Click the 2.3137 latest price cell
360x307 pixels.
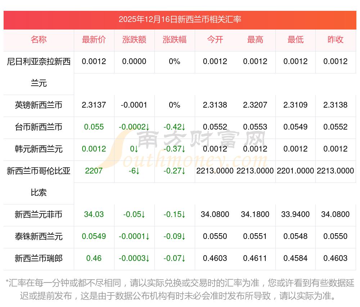tap(94, 105)
